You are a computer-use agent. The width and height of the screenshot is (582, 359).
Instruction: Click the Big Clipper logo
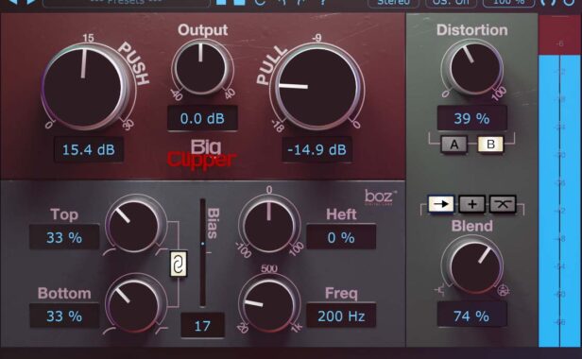(x=202, y=155)
